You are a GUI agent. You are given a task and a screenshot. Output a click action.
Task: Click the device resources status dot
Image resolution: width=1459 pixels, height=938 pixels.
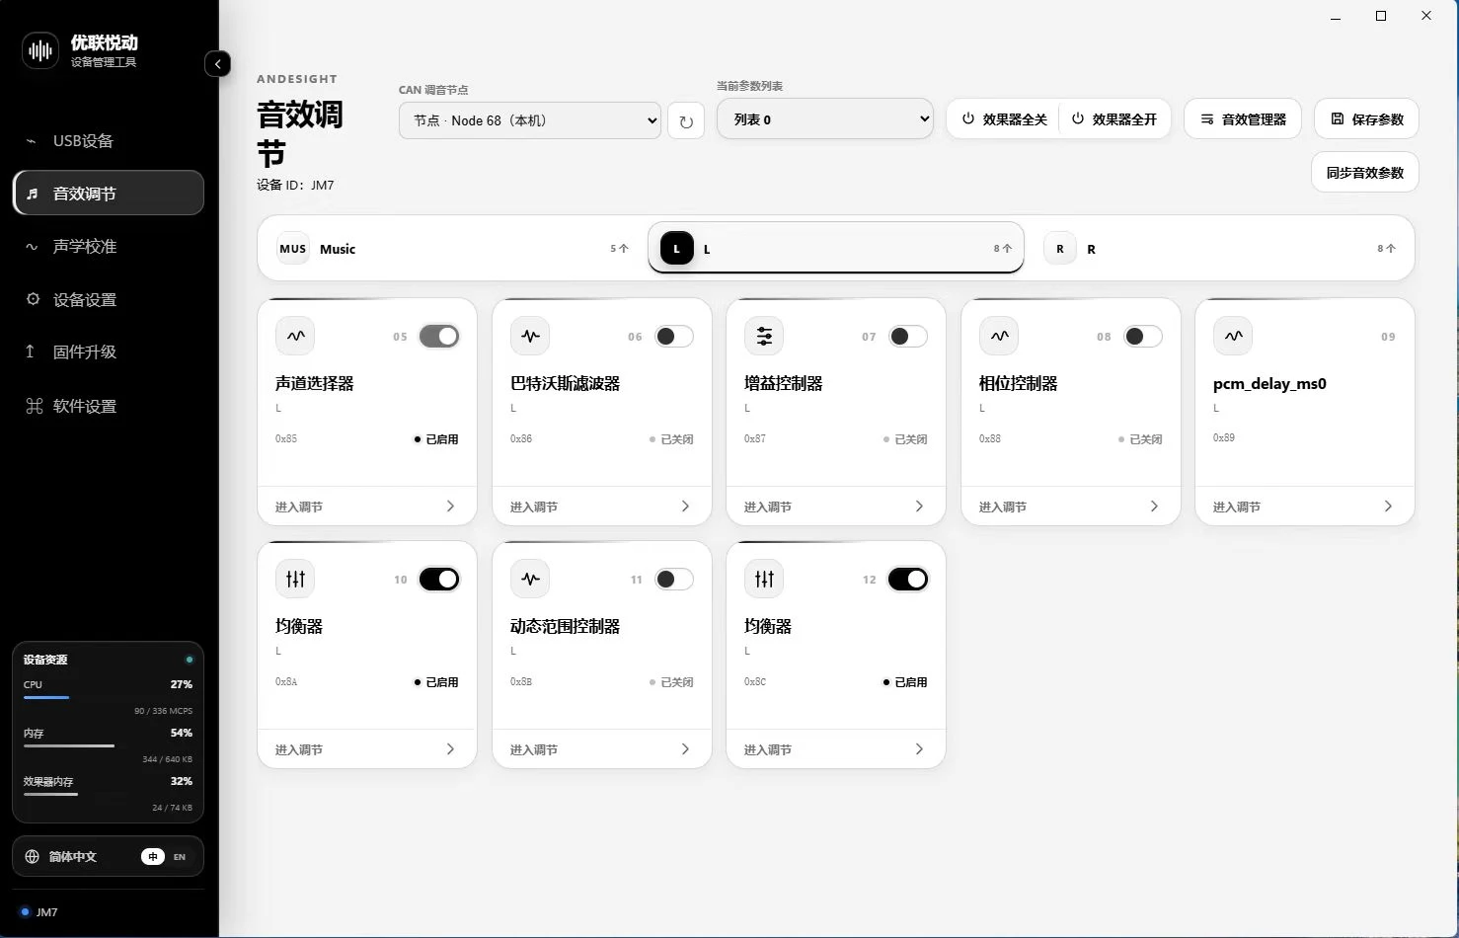pos(190,660)
